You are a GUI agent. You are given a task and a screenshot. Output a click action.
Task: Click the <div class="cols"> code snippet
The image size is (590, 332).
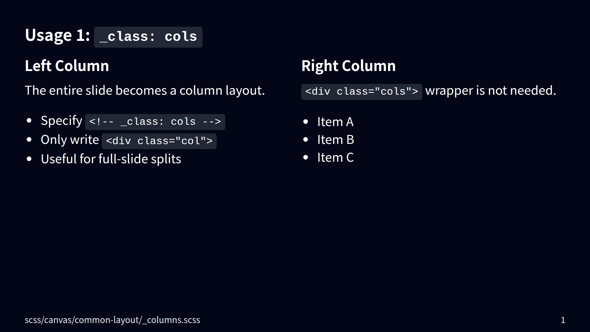pyautogui.click(x=361, y=92)
